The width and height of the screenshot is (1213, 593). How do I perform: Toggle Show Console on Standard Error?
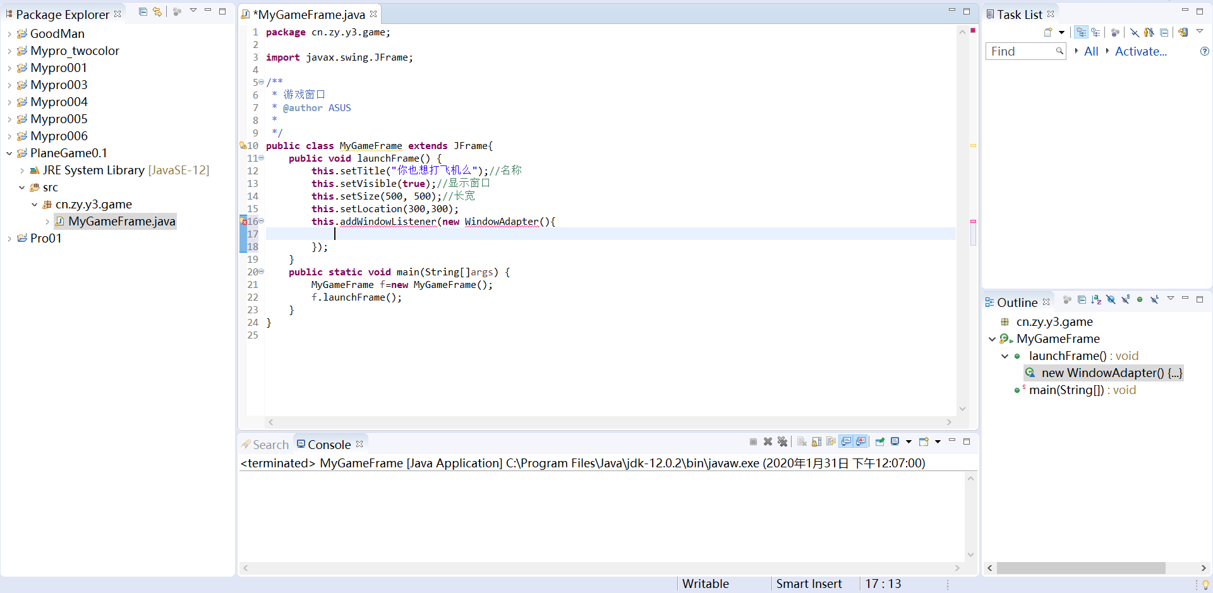point(860,441)
